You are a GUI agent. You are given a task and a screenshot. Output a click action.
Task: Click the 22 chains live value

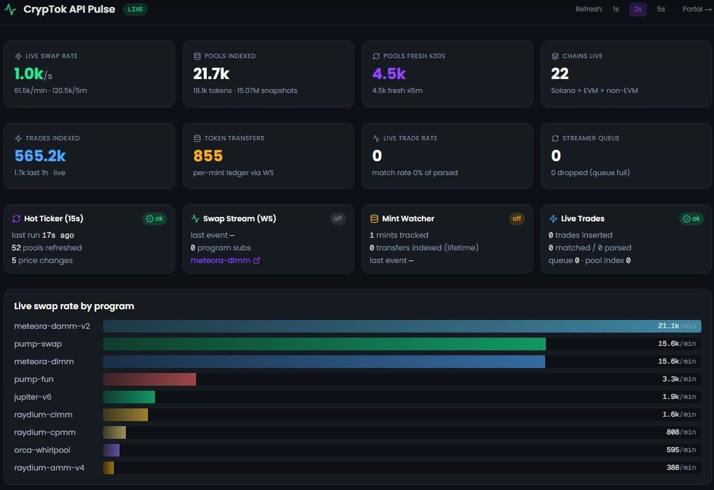(x=560, y=74)
